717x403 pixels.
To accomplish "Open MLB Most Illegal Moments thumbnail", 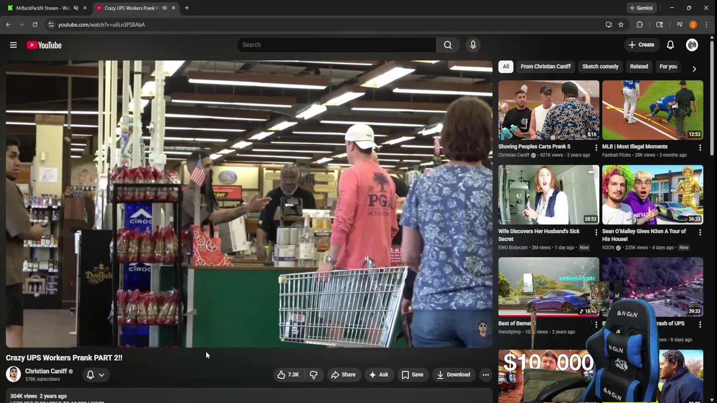I will point(653,110).
